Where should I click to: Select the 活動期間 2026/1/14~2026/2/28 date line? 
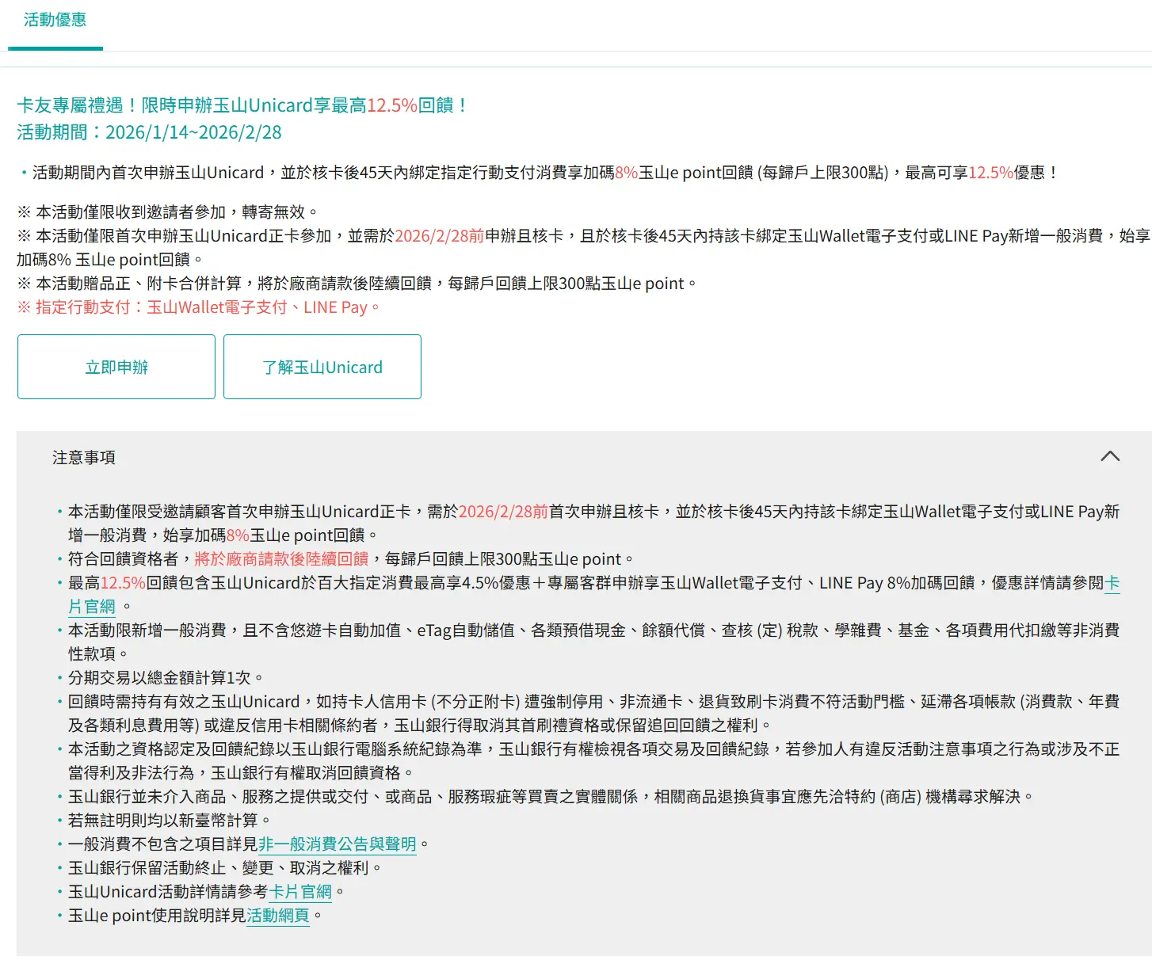pos(149,132)
